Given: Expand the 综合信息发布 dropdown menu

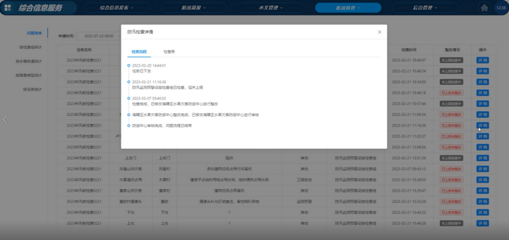Looking at the screenshot, I should point(116,8).
